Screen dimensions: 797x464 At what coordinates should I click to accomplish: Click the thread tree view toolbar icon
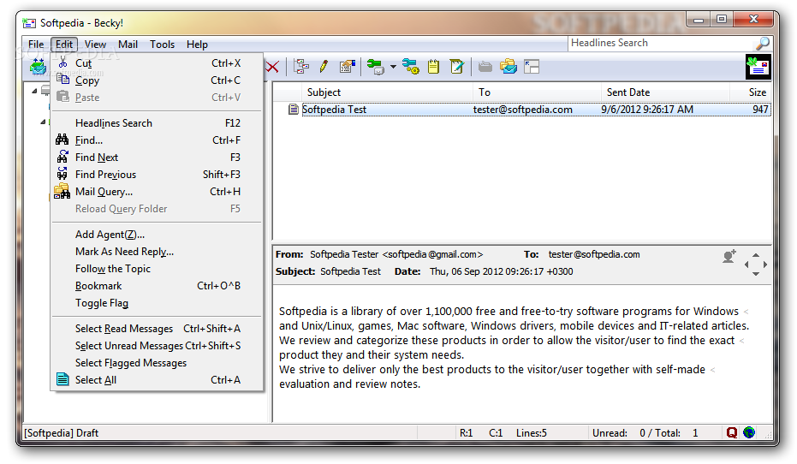[301, 67]
